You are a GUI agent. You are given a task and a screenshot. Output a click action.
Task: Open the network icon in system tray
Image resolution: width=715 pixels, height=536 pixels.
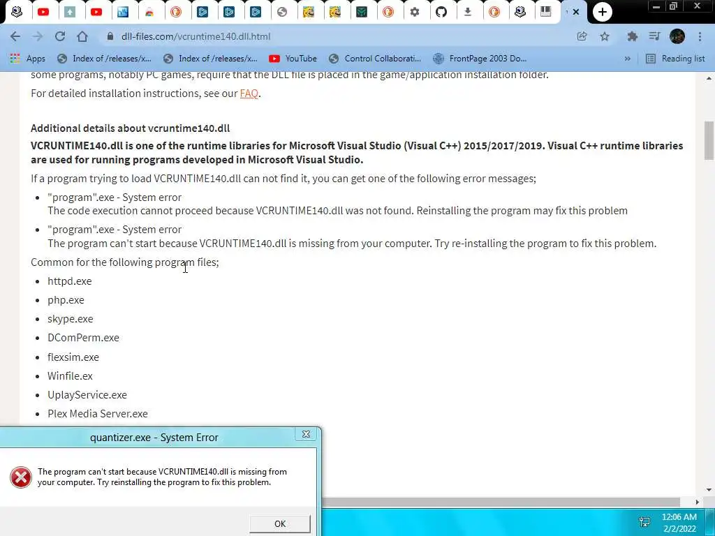tap(644, 522)
